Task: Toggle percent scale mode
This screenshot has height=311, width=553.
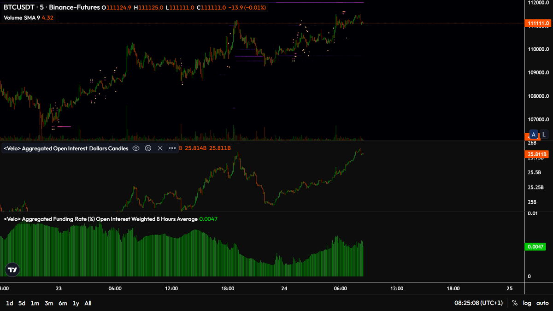Action: click(x=515, y=303)
